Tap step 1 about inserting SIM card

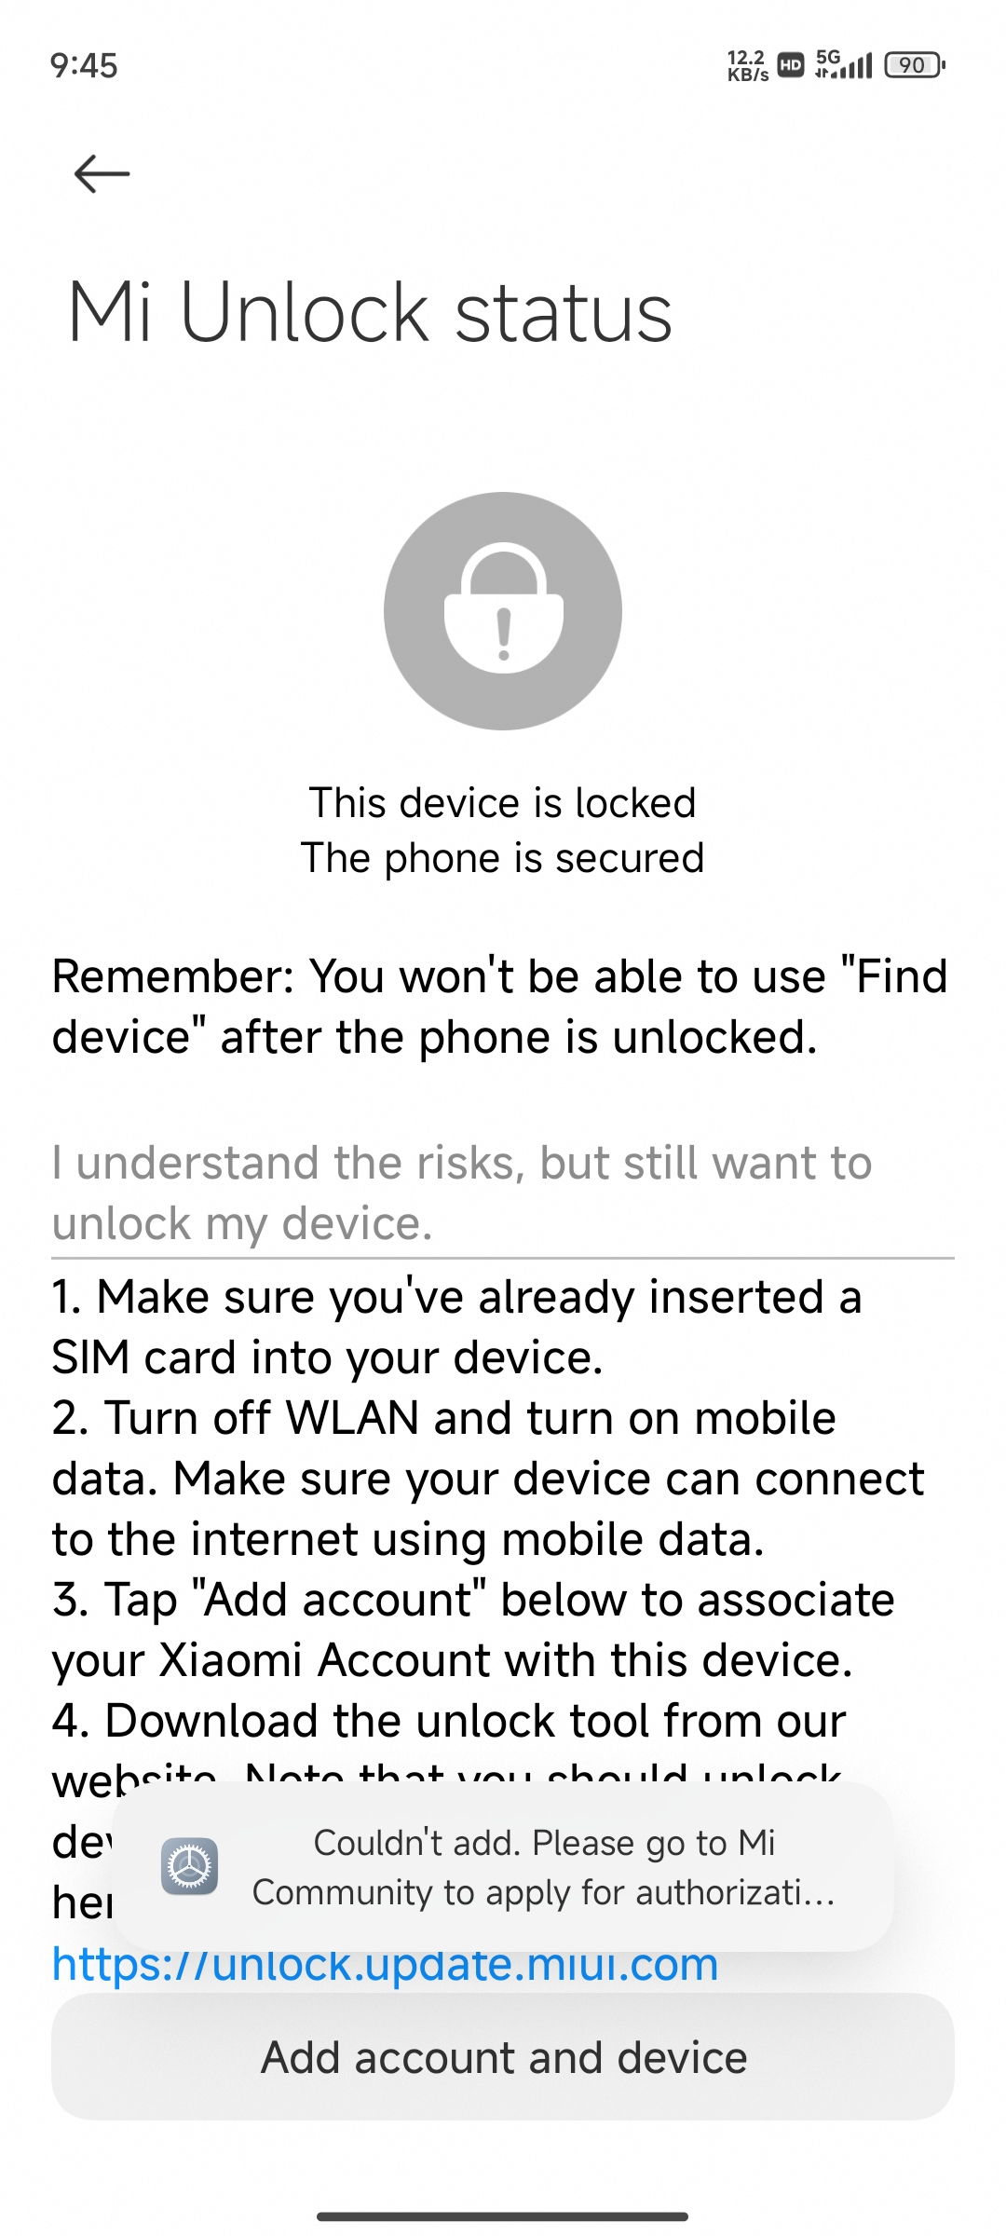tap(456, 1327)
